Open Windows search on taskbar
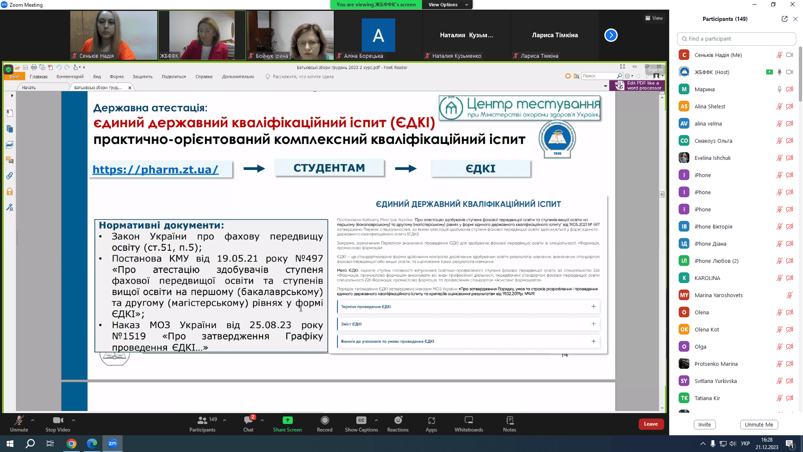This screenshot has height=452, width=803. pos(30,444)
